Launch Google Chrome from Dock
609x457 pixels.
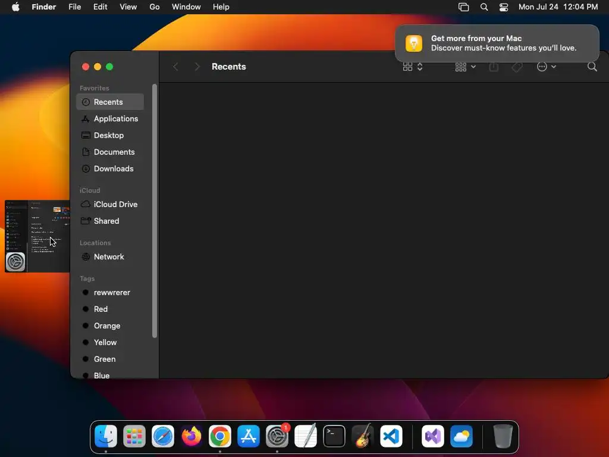[x=220, y=436]
